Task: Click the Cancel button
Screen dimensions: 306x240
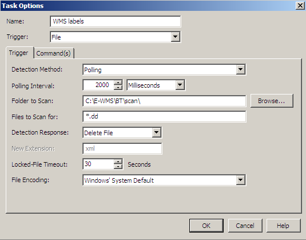Action: 245,226
